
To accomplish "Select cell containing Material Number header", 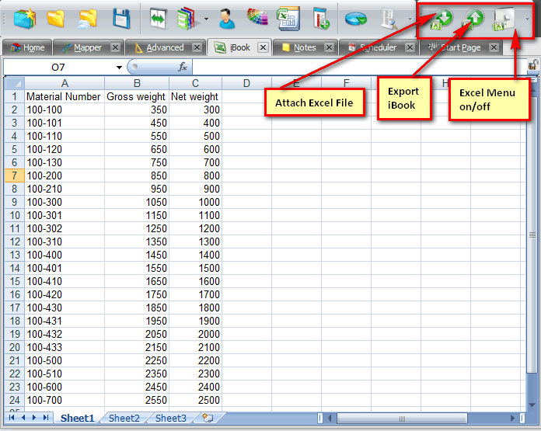I will point(64,97).
